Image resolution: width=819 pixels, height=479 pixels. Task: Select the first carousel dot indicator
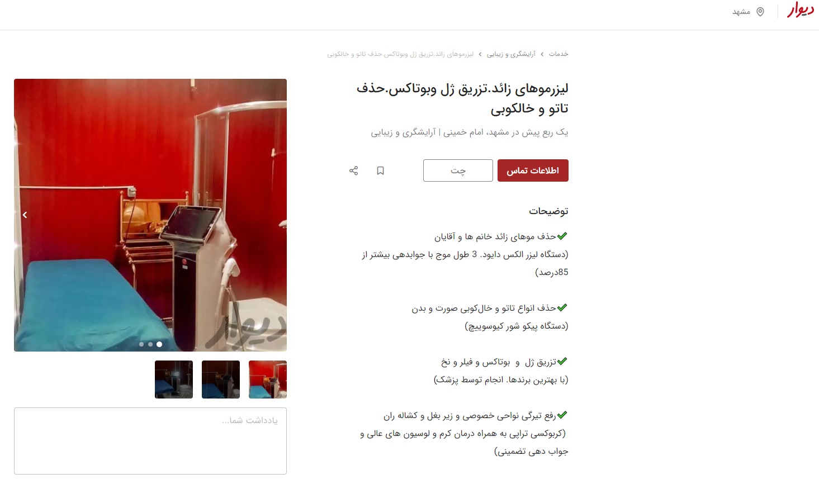[x=141, y=344]
